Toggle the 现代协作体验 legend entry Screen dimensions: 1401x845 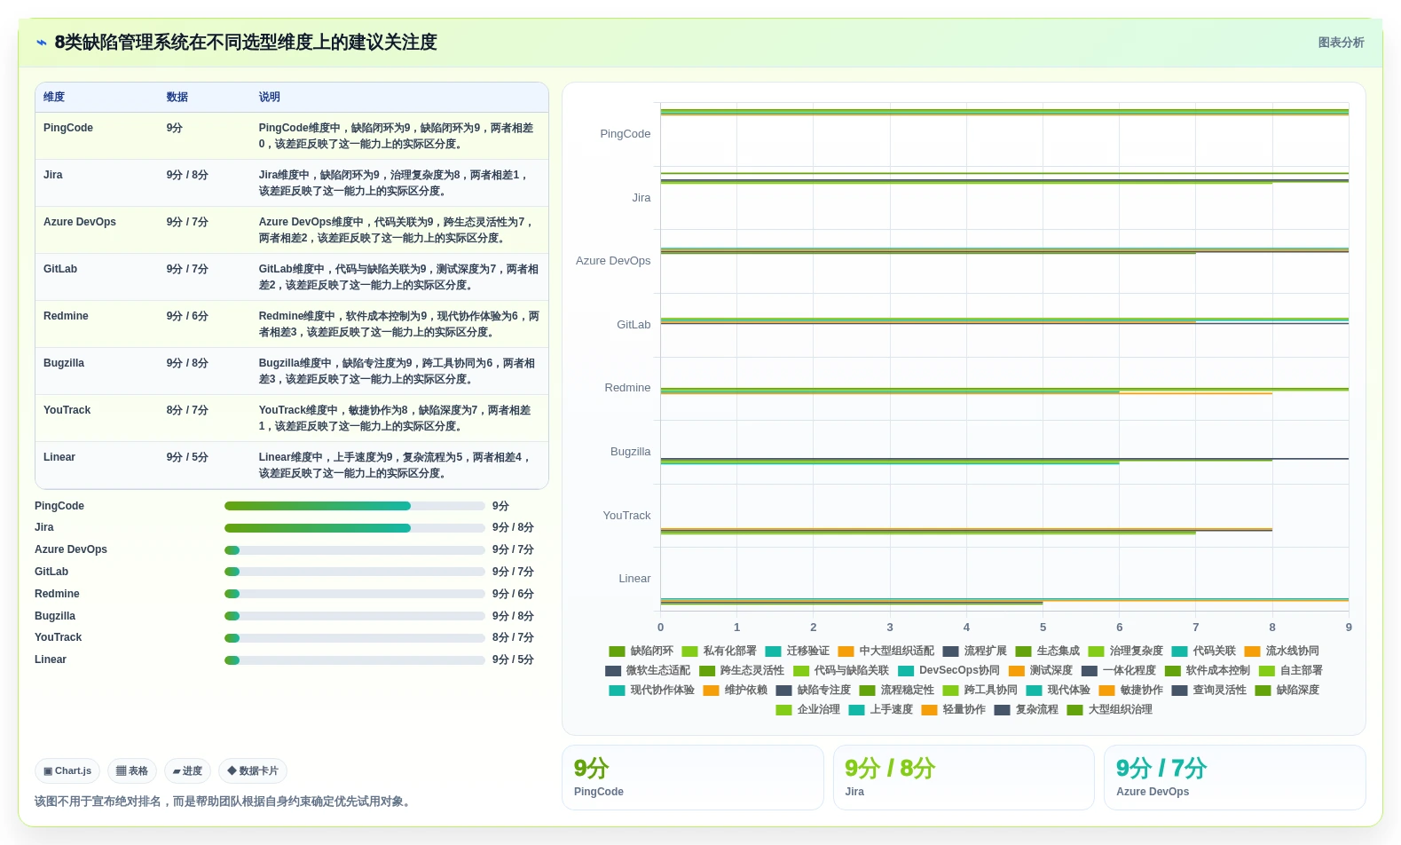point(652,691)
